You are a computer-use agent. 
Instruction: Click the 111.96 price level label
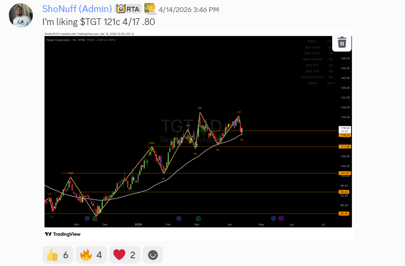tap(345, 146)
